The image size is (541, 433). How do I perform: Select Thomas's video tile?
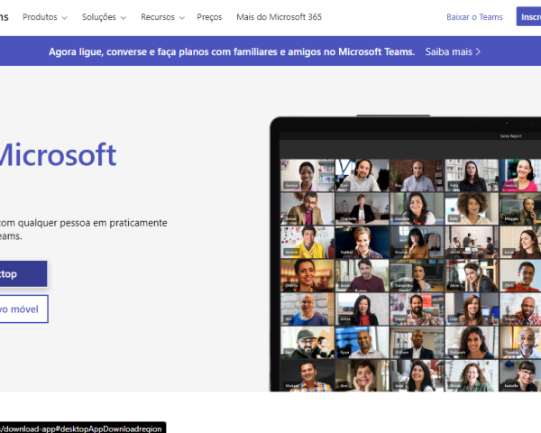click(520, 342)
